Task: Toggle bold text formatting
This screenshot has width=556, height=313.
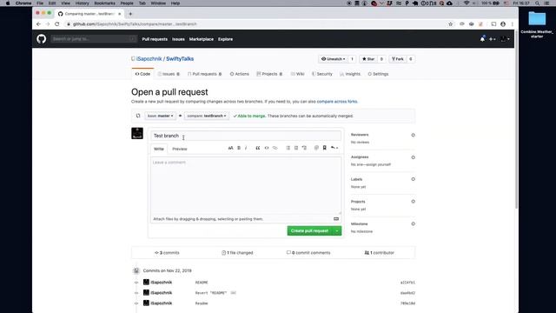Action: [x=239, y=148]
